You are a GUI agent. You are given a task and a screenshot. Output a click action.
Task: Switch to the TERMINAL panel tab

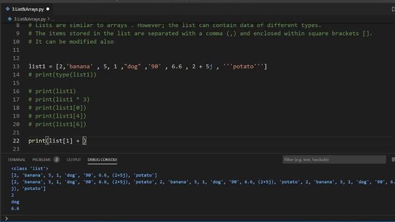coord(17,160)
